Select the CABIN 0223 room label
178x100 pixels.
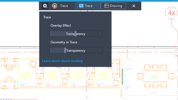[27, 74]
